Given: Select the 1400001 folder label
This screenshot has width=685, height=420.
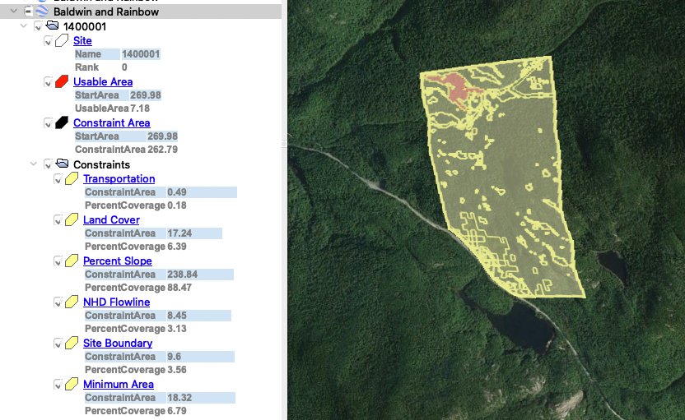Looking at the screenshot, I should point(85,26).
